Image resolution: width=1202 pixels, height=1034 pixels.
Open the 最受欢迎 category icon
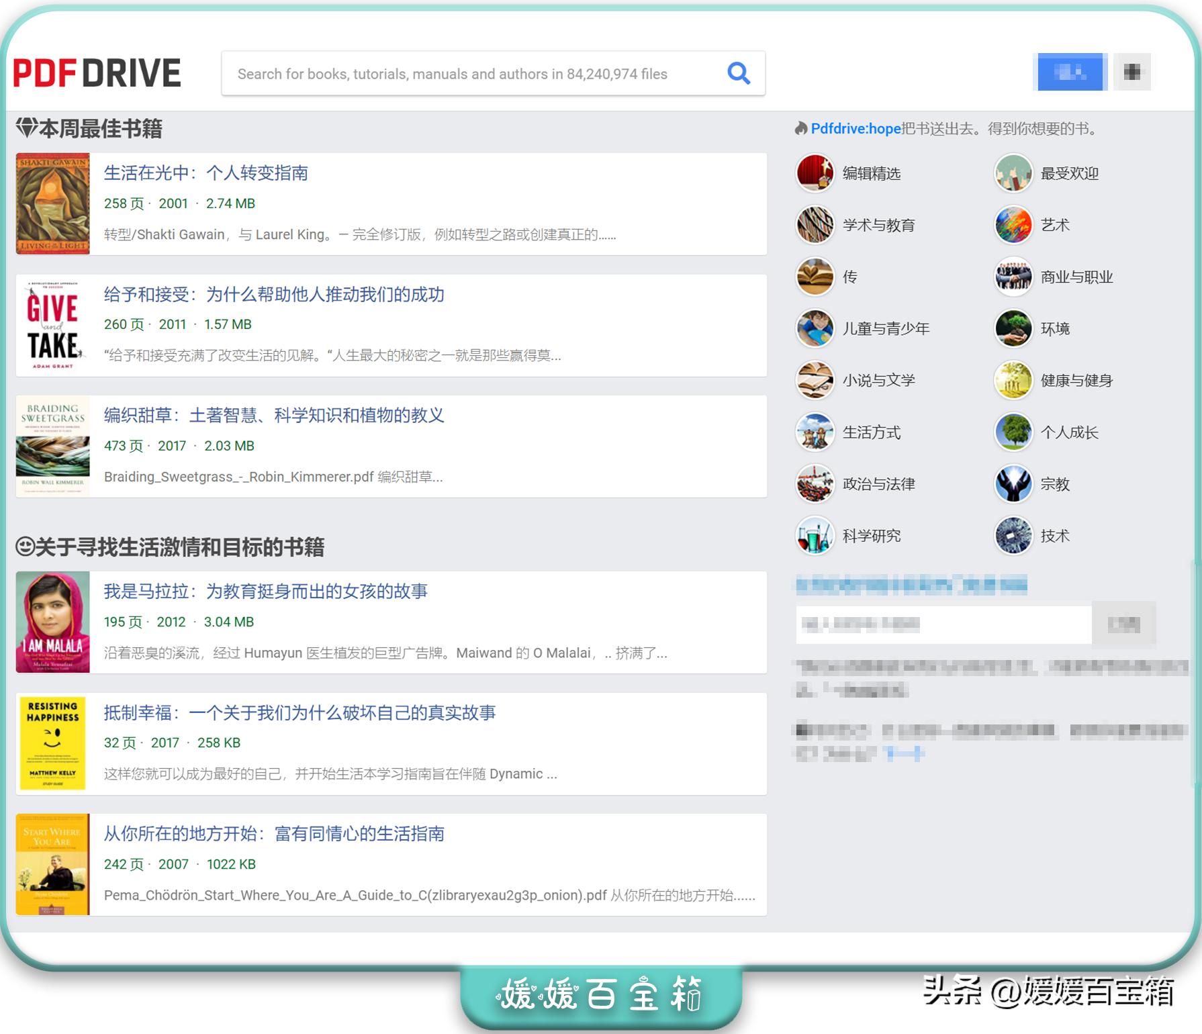pos(1013,173)
